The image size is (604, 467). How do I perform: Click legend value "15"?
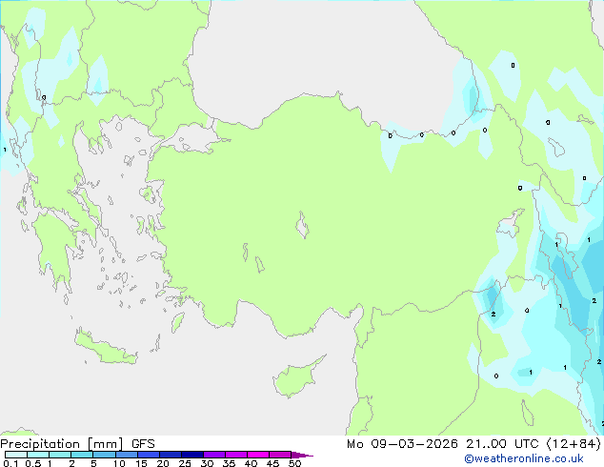pos(141,463)
